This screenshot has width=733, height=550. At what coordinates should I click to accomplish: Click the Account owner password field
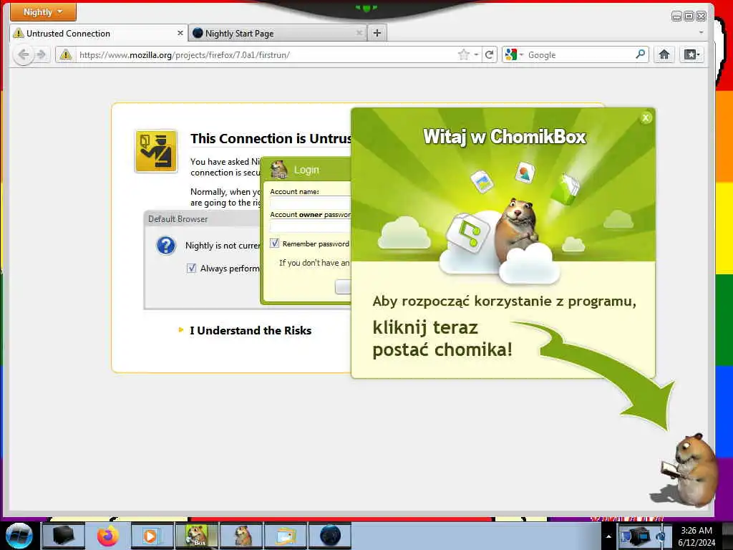tap(311, 226)
